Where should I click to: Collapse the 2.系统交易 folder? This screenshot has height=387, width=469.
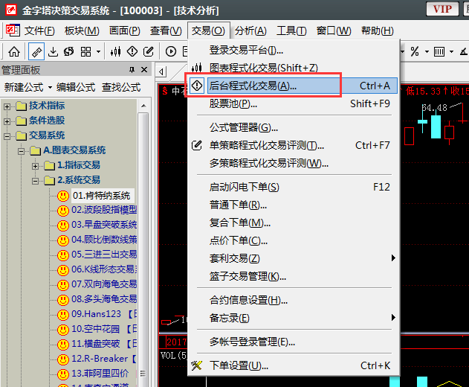pyautogui.click(x=35, y=181)
